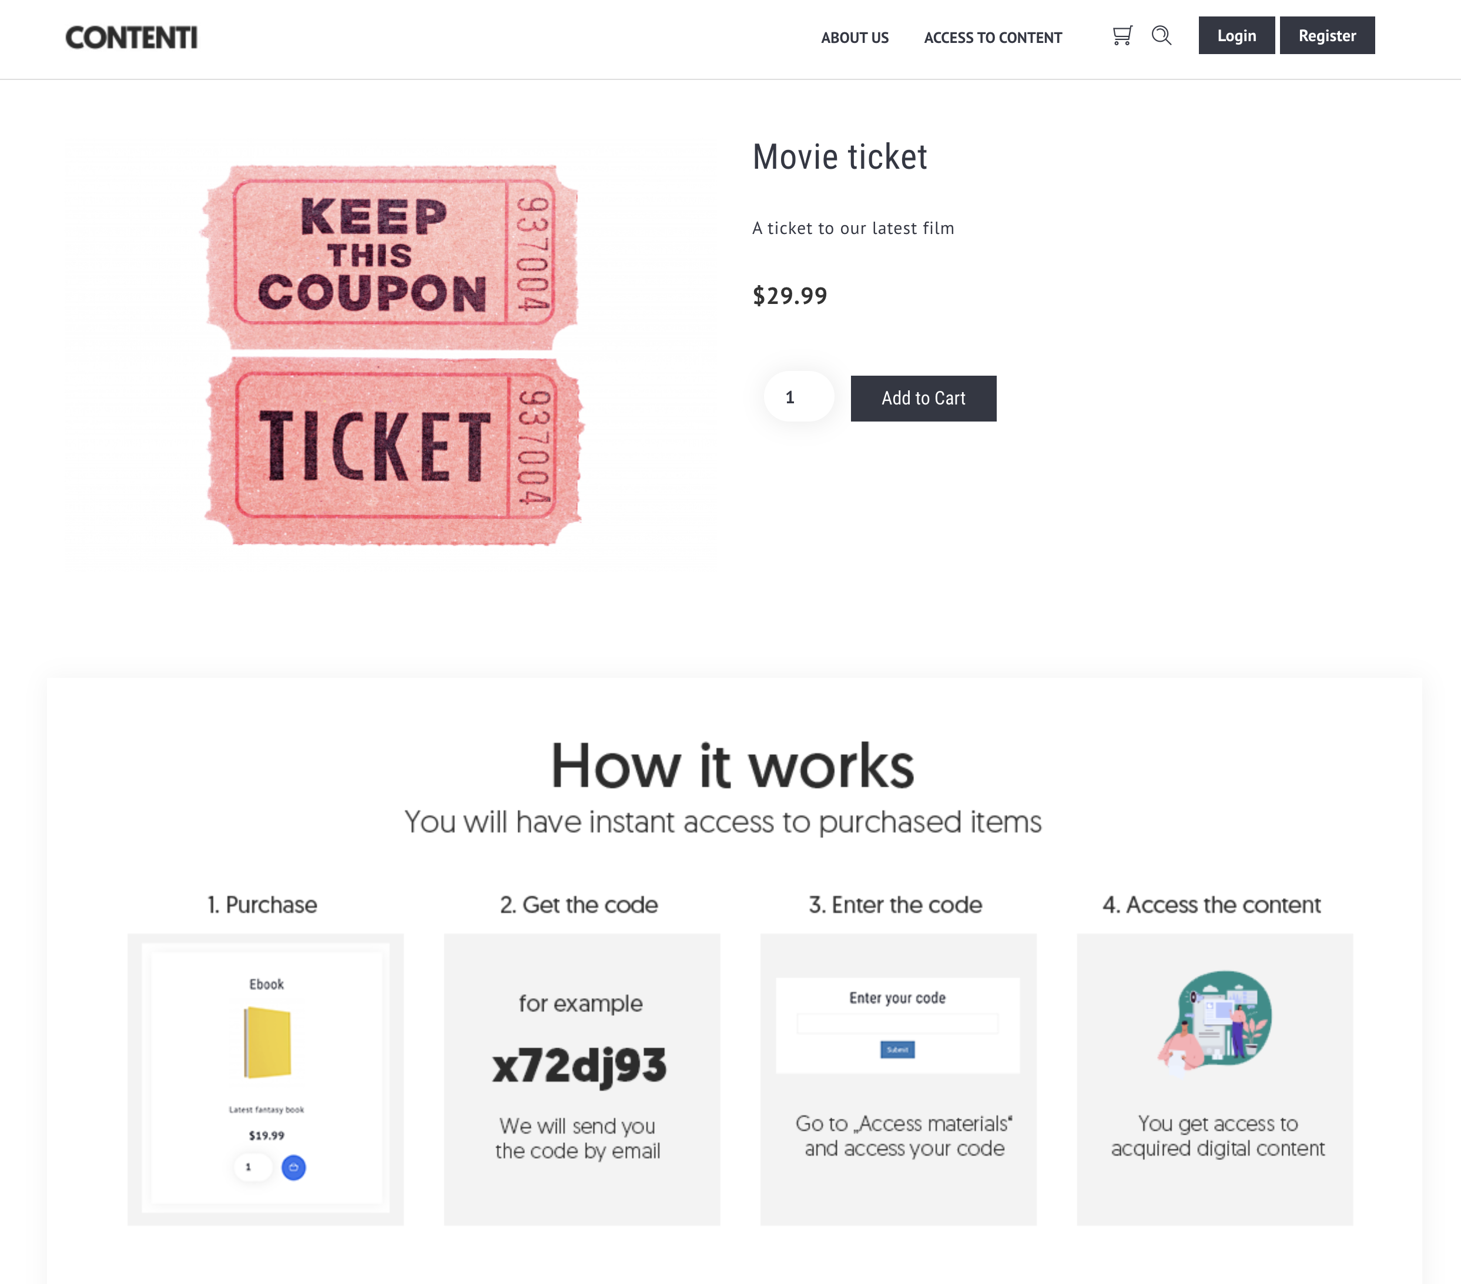
Task: Click the search magnifier icon
Action: 1161,36
